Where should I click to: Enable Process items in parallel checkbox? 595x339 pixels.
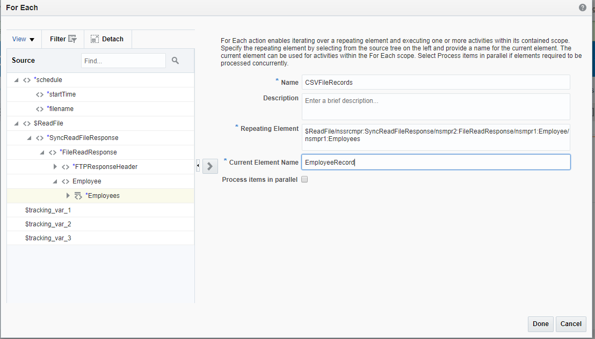click(304, 180)
